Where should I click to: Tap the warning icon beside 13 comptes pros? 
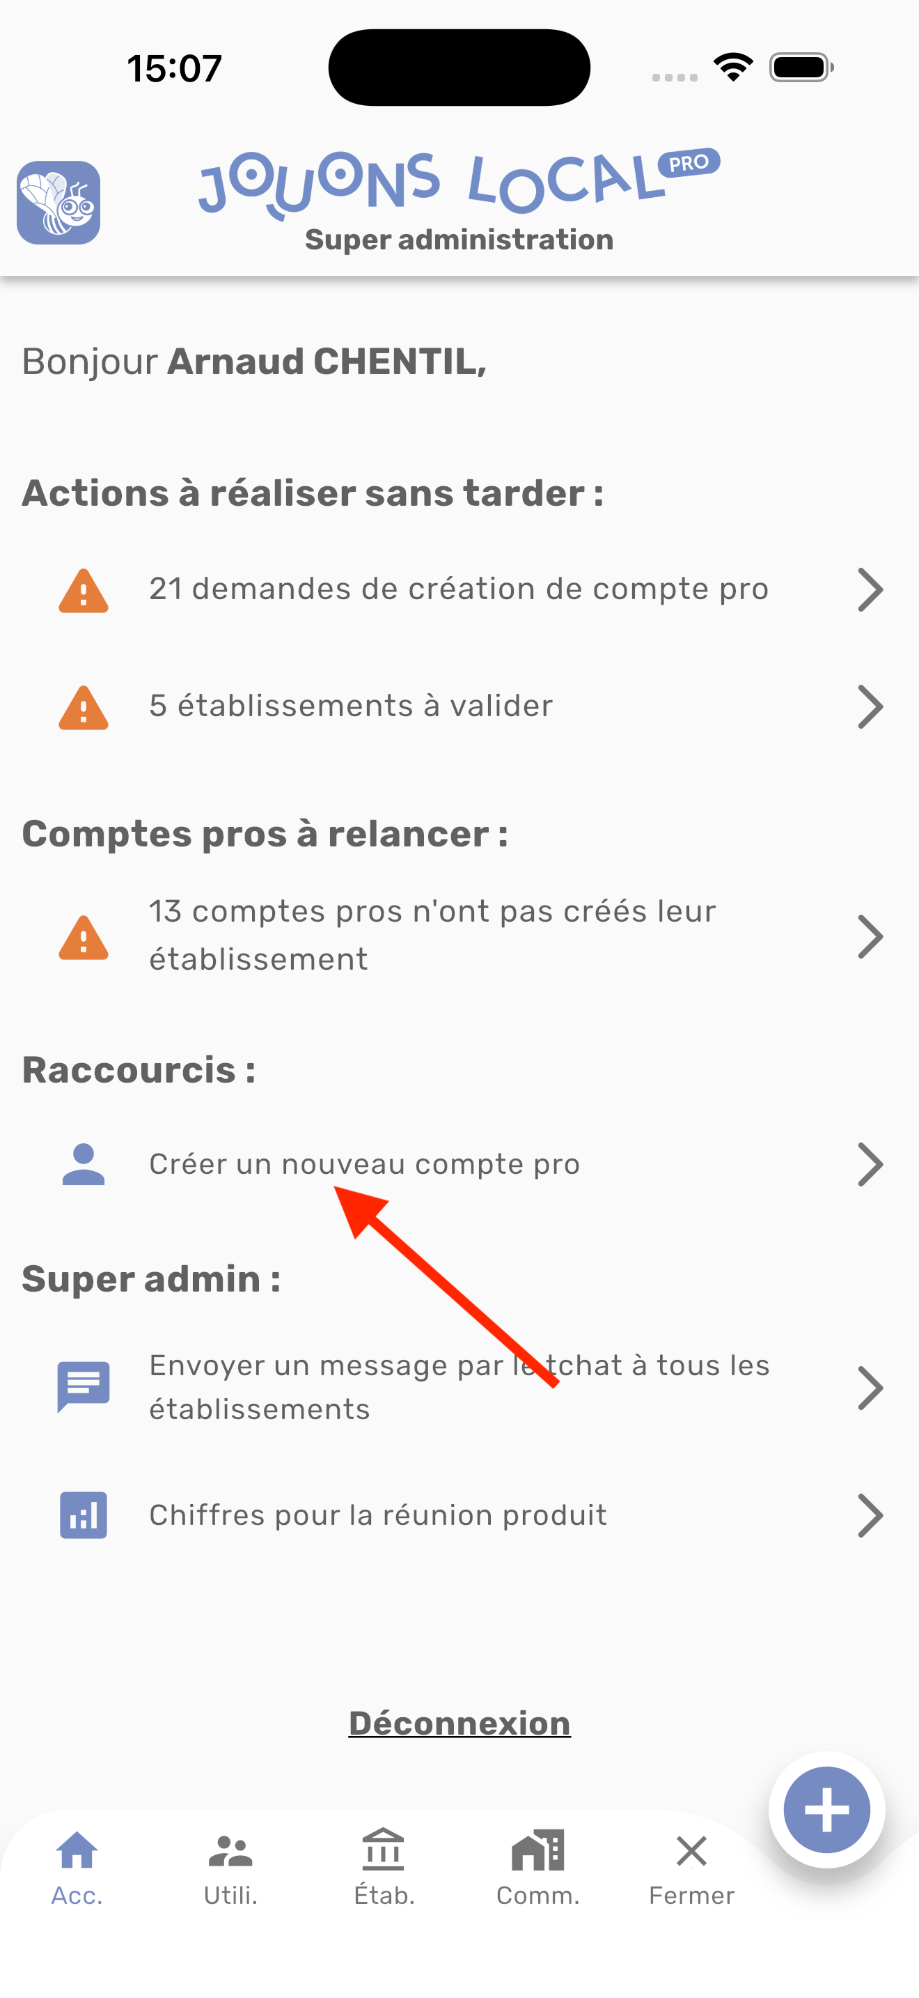tap(84, 937)
